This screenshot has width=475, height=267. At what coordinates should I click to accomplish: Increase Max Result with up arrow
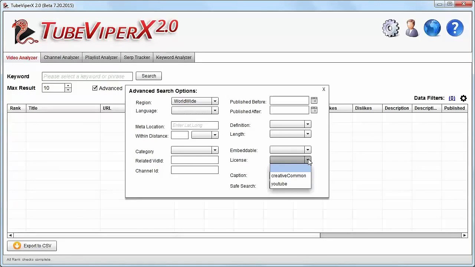(68, 86)
